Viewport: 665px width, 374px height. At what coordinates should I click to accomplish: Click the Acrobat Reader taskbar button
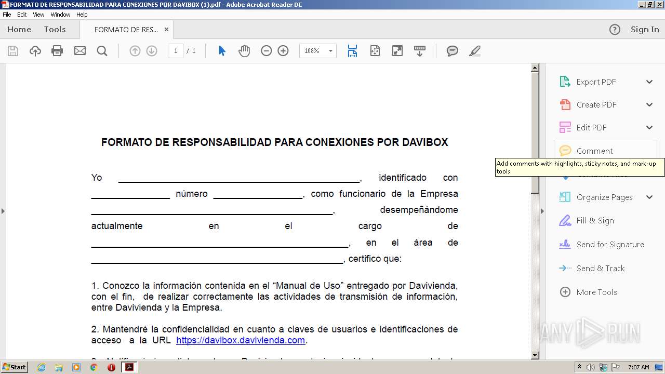coord(129,367)
